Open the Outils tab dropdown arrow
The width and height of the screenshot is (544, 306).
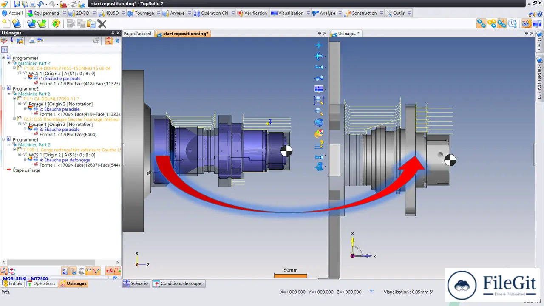(x=410, y=13)
